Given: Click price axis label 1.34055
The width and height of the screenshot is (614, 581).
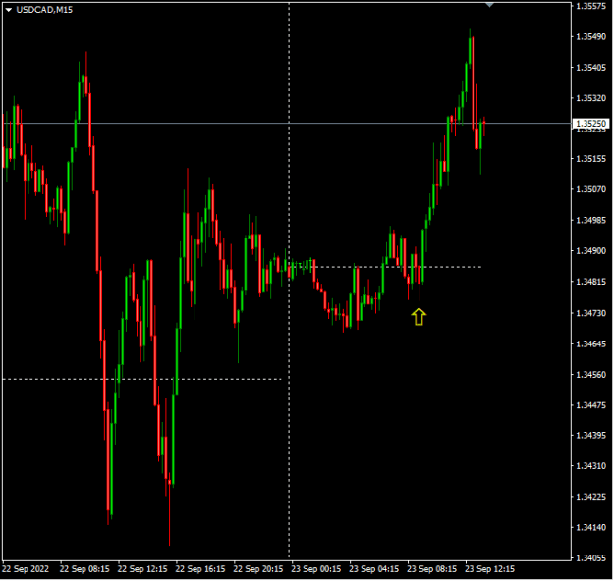Looking at the screenshot, I should pos(590,557).
